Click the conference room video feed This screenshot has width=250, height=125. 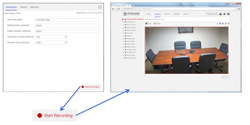point(187,50)
